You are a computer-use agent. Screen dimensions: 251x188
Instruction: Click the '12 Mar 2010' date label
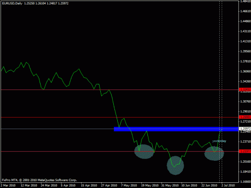click(29, 185)
